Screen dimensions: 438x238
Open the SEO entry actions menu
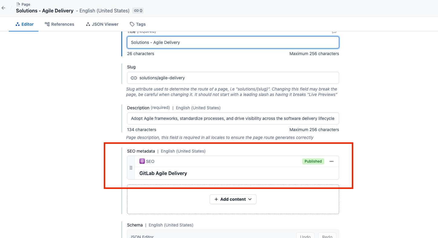point(332,161)
